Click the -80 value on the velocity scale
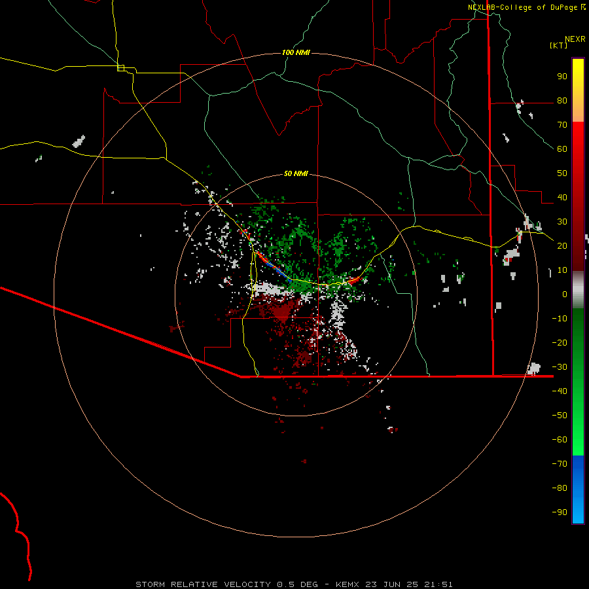Screen dimensions: 589x589 pos(560,488)
